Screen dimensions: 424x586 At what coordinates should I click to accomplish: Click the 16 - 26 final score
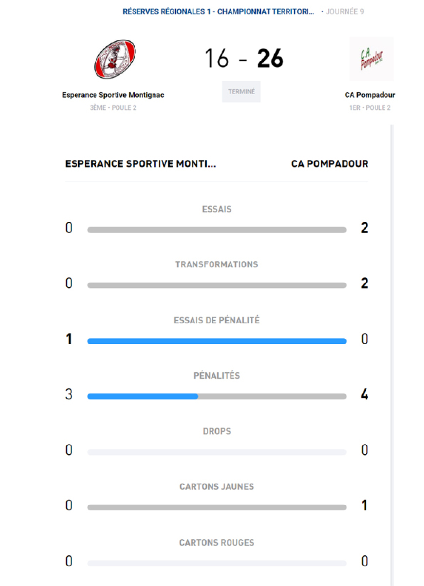[244, 59]
